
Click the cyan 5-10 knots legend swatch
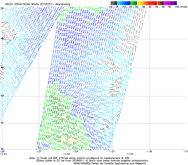[120, 3]
